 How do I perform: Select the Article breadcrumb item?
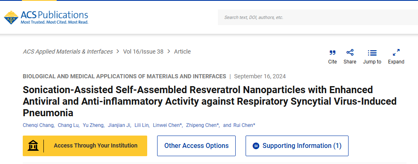tap(182, 52)
